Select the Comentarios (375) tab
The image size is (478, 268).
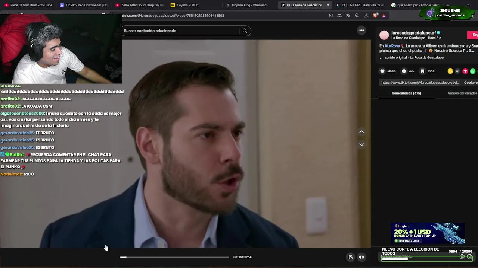coord(406,93)
